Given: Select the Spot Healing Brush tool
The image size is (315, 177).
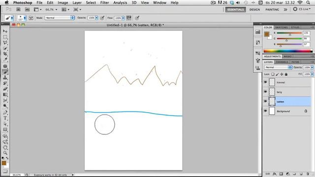Looking at the screenshot, I should coord(5,66).
